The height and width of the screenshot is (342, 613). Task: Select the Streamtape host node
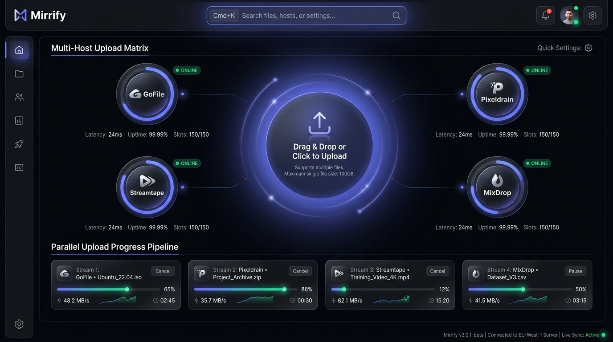[147, 187]
